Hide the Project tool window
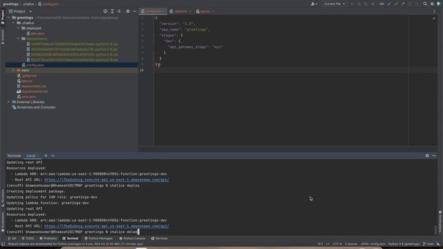The width and height of the screenshot is (443, 249). (x=134, y=11)
